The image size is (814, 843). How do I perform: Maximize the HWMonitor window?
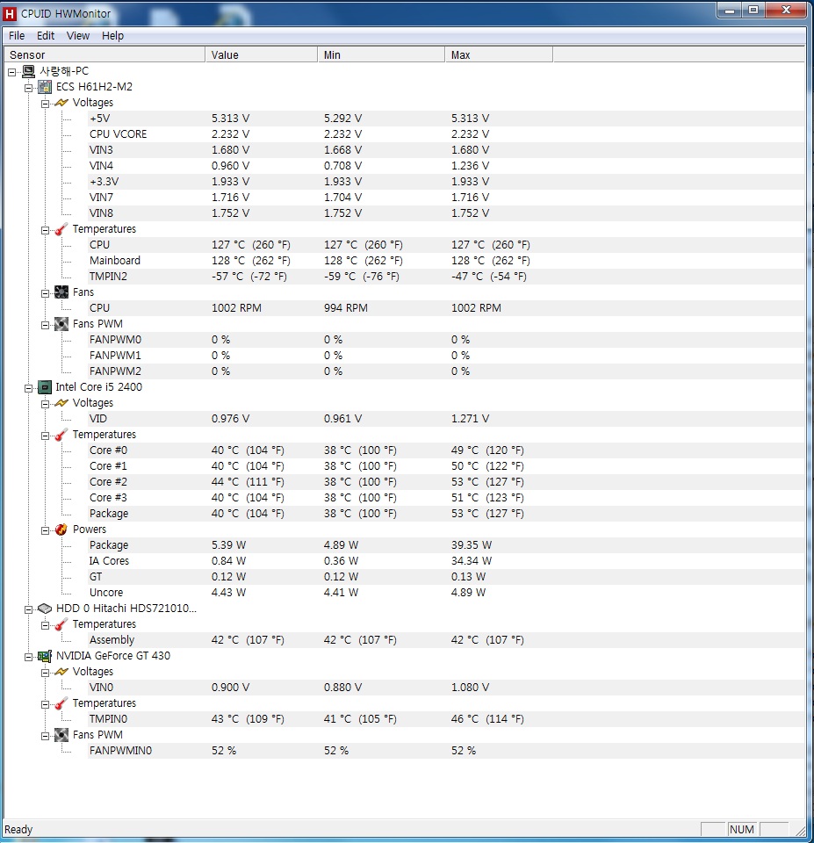point(753,11)
